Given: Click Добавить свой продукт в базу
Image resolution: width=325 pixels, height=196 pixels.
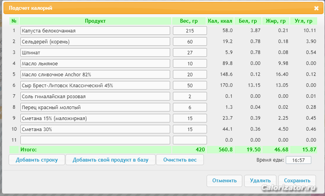Looking at the screenshot, I should 111,160.
